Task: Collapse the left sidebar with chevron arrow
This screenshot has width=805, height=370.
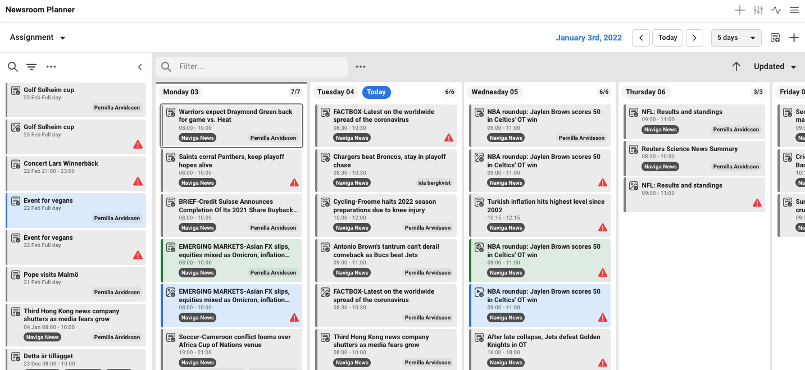Action: (140, 67)
